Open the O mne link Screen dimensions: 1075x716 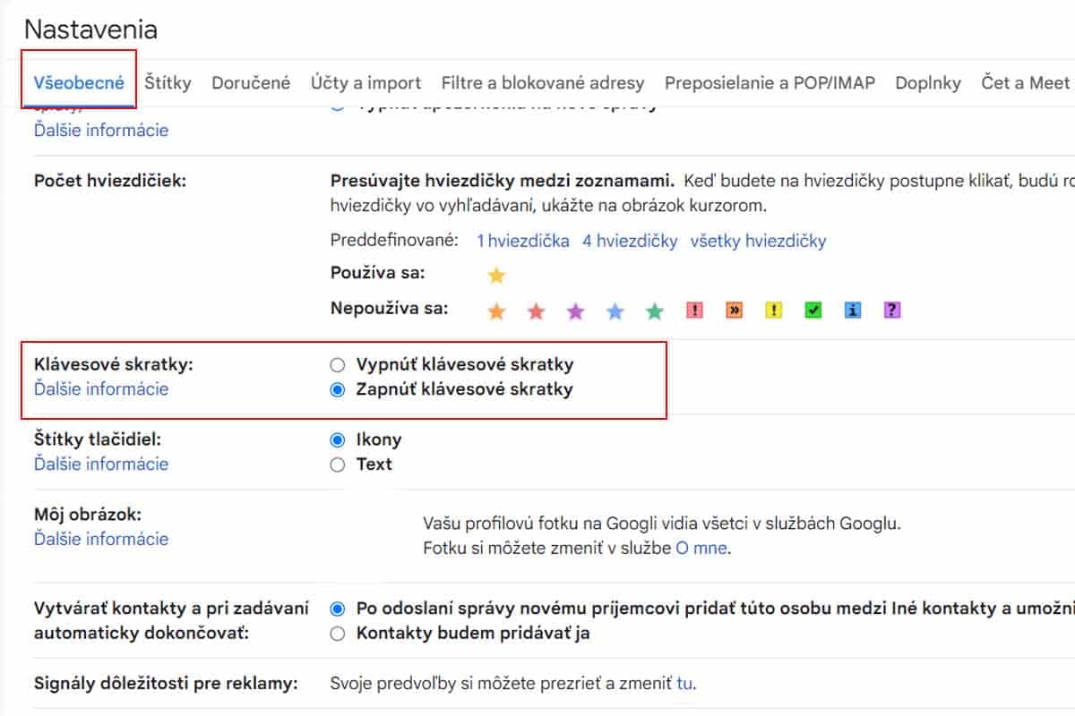(x=701, y=548)
